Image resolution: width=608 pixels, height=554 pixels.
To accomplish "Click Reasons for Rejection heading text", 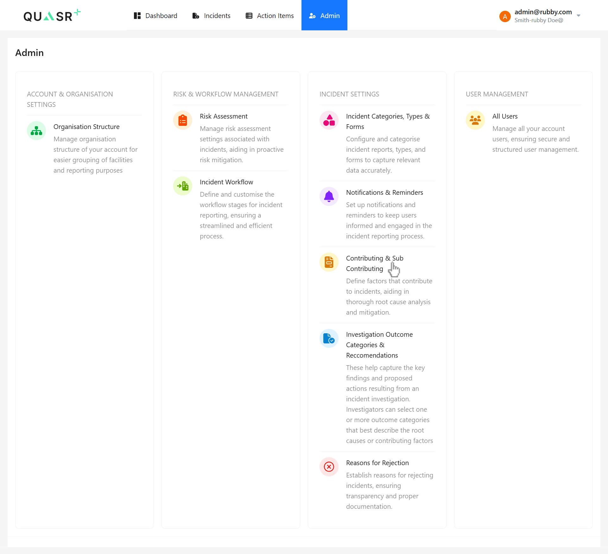I will coord(377,463).
